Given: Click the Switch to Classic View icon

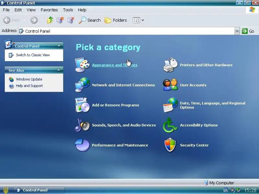Looking at the screenshot, I should coord(11,55).
